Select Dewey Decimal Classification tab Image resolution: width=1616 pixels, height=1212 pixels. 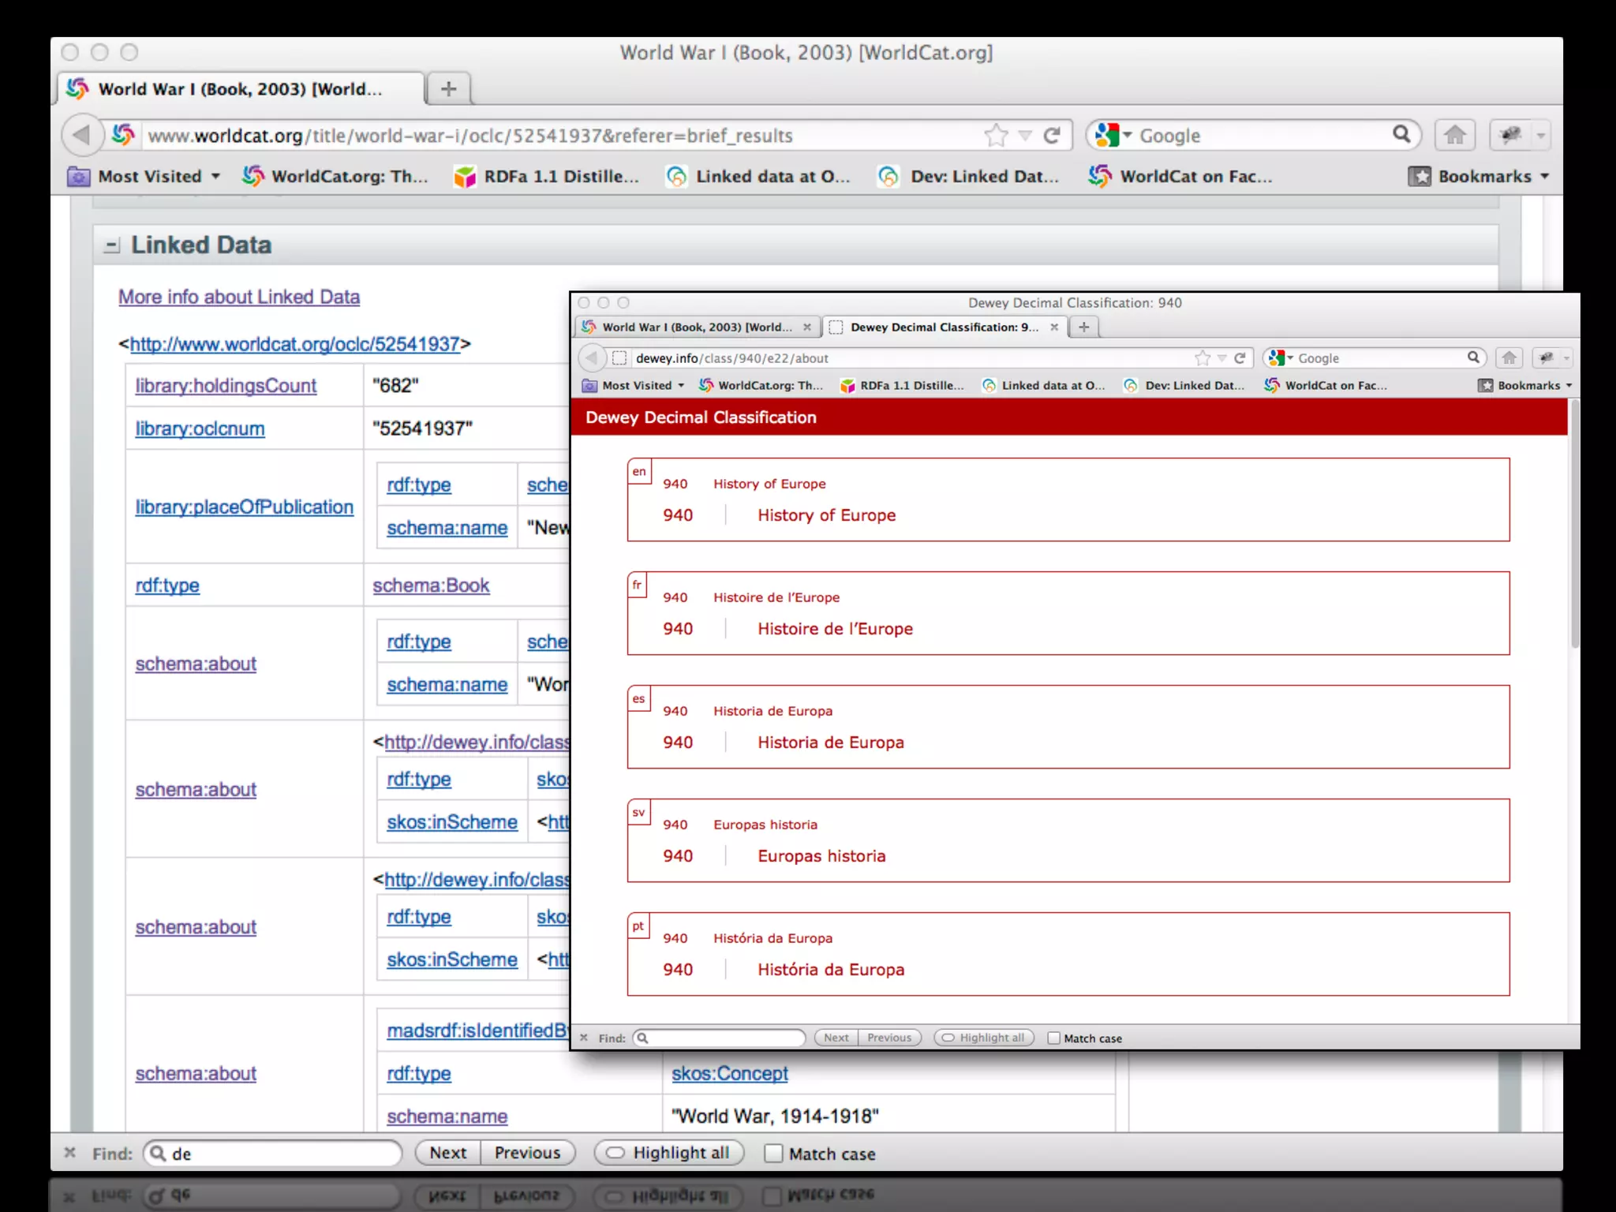[943, 327]
